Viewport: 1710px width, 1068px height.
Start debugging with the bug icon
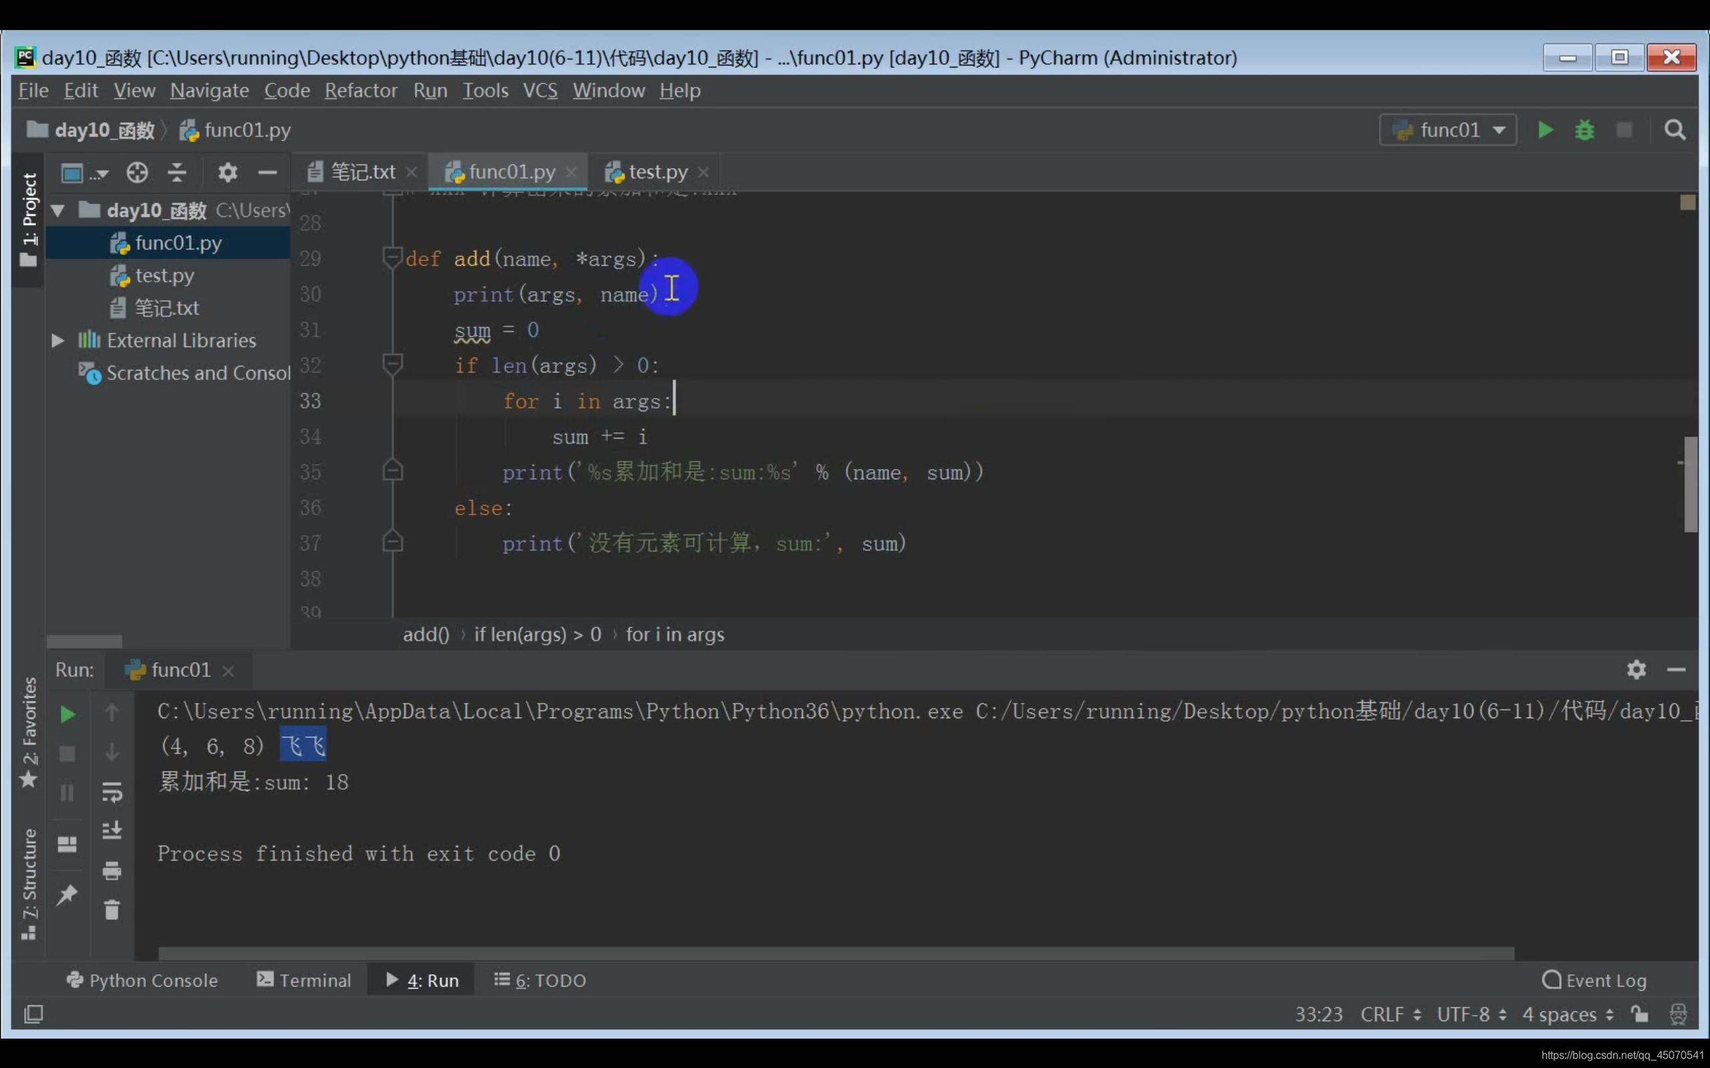pos(1584,130)
